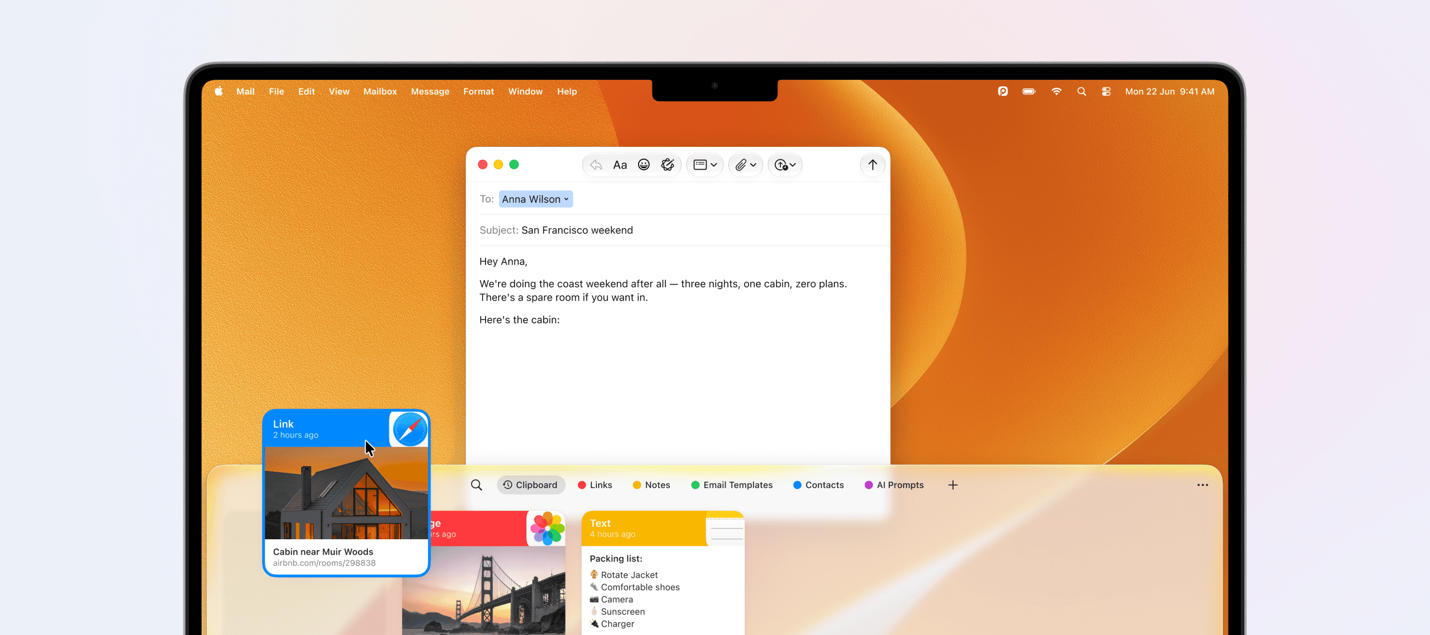Open the emoji picker in Mail toolbar
This screenshot has width=1430, height=635.
point(643,165)
